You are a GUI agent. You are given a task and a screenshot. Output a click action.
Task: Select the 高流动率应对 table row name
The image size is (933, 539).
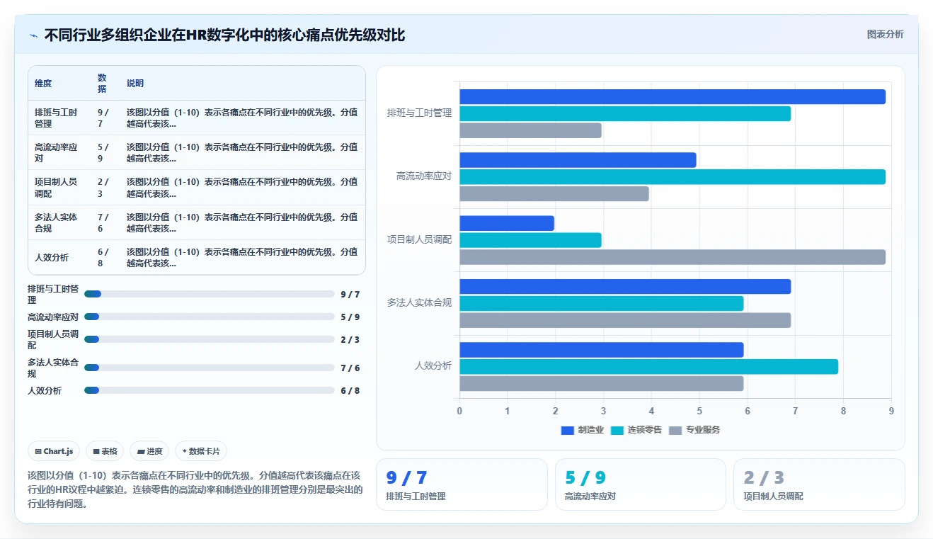tap(56, 152)
